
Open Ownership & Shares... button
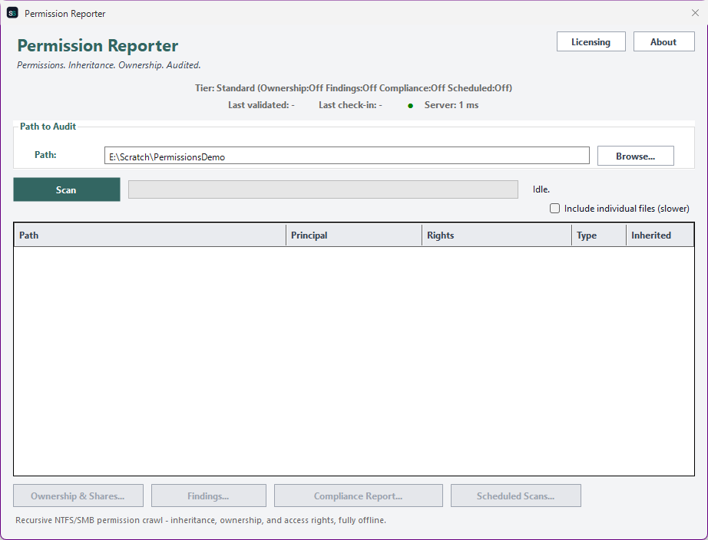78,496
